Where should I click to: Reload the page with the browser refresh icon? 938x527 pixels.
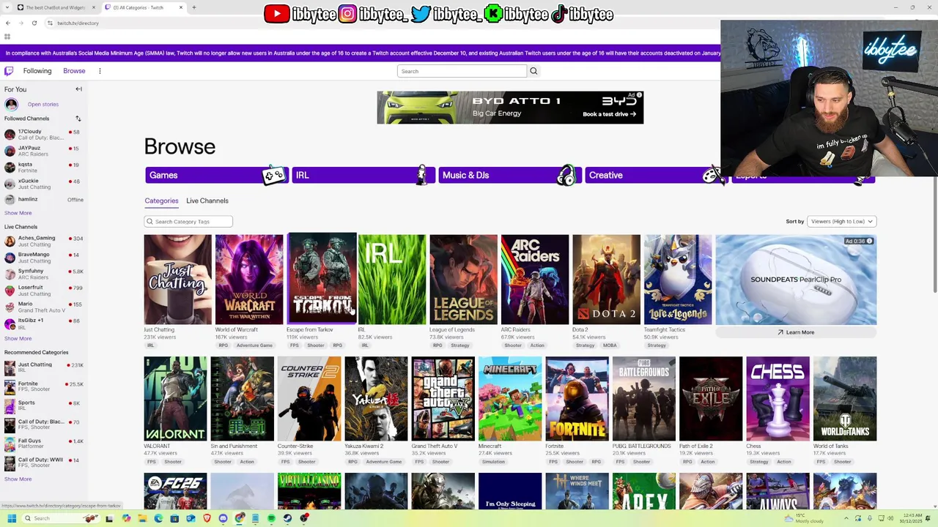pyautogui.click(x=34, y=23)
